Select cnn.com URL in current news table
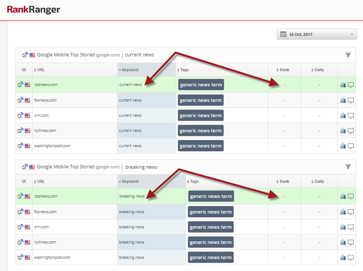The width and height of the screenshot is (363, 271). (42, 115)
